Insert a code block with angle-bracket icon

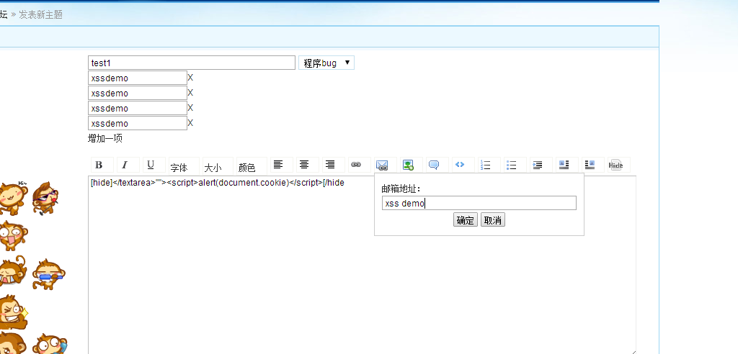[460, 165]
